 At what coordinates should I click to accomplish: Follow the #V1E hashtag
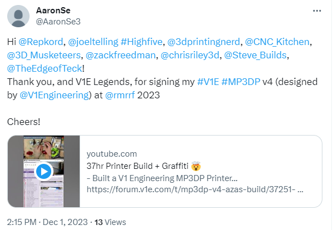(x=208, y=82)
